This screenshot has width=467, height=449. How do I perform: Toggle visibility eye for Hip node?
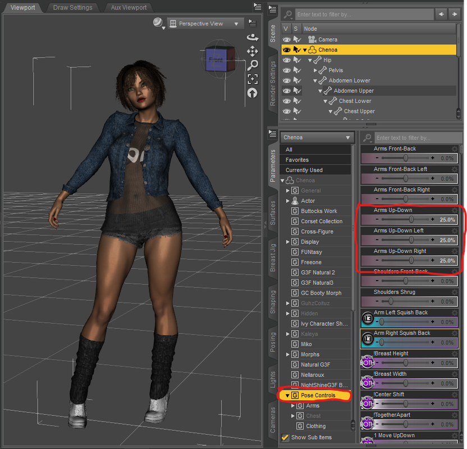click(x=286, y=60)
